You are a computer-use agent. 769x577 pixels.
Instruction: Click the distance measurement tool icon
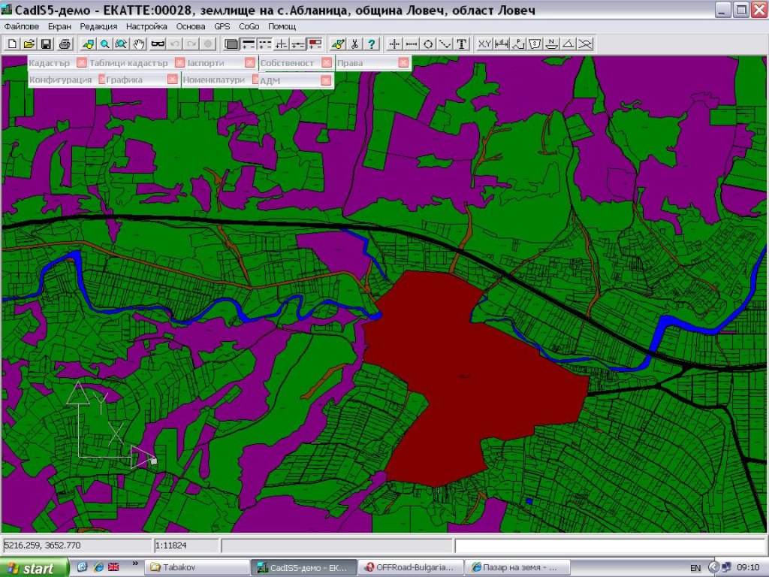[x=502, y=44]
